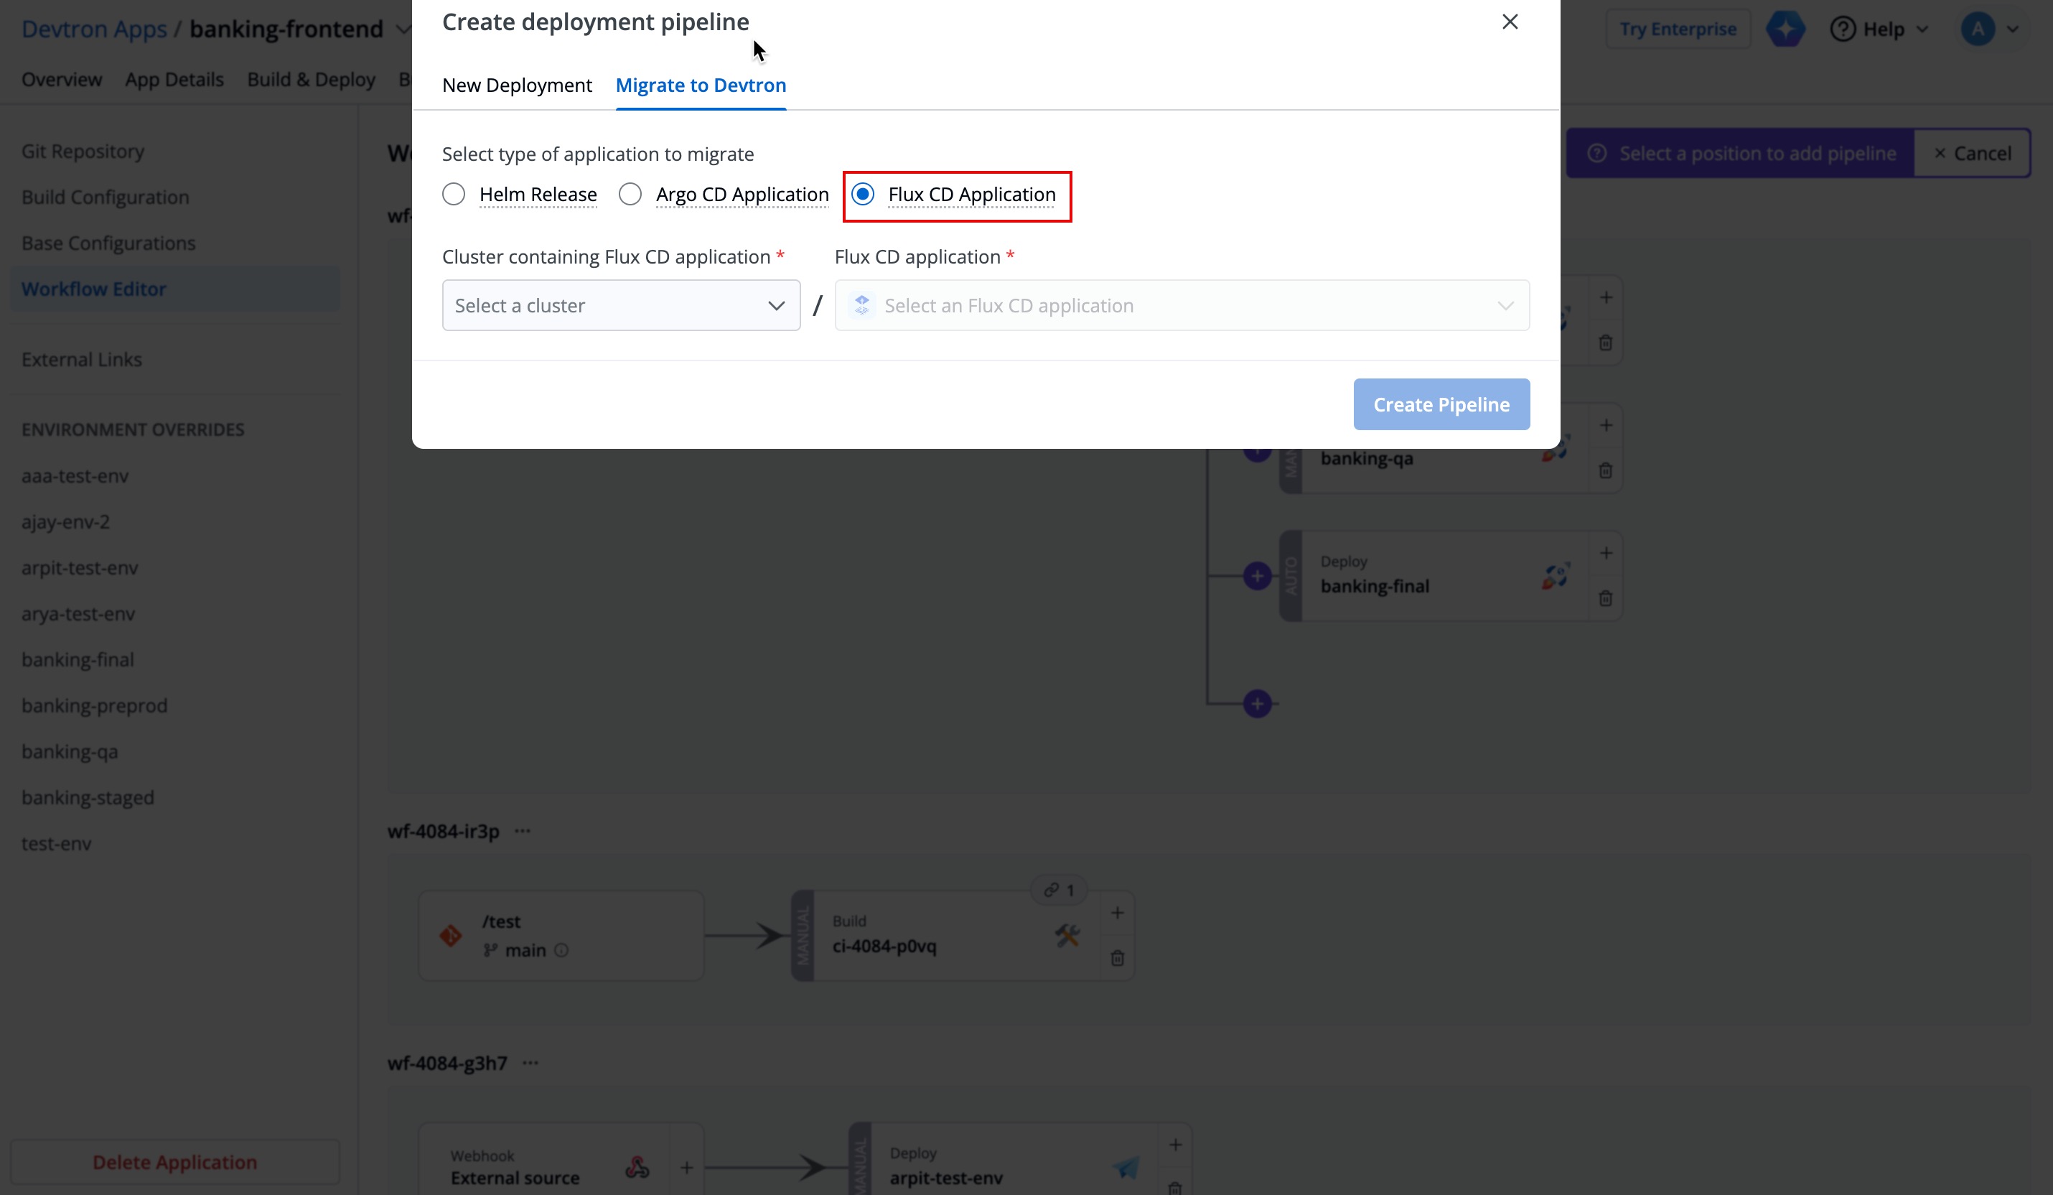Open the wf-4084-ir3p workflow options menu
Image resolution: width=2053 pixels, height=1195 pixels.
523,832
